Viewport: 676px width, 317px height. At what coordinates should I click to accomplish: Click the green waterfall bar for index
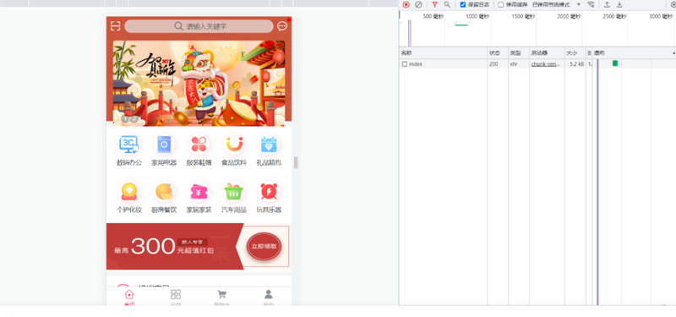(615, 63)
